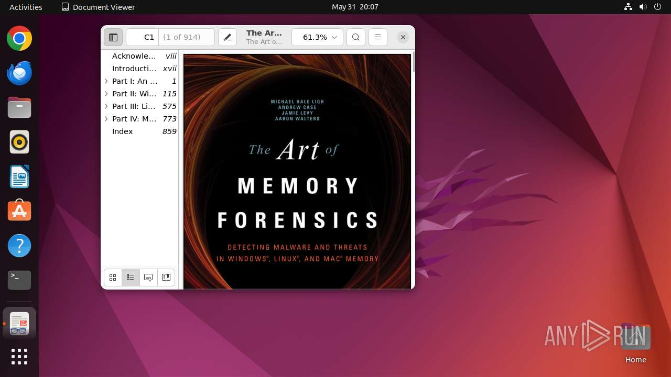Open the Home folder desktop icon
The height and width of the screenshot is (377, 671).
(635, 344)
